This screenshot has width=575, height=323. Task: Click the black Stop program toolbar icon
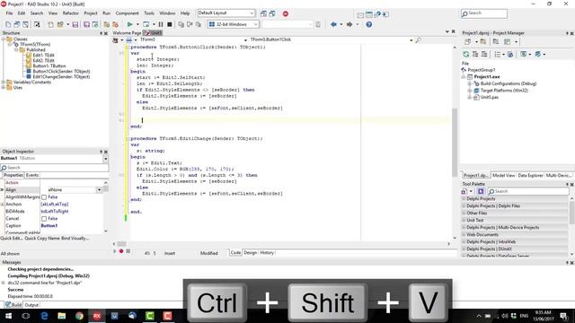tap(170, 24)
